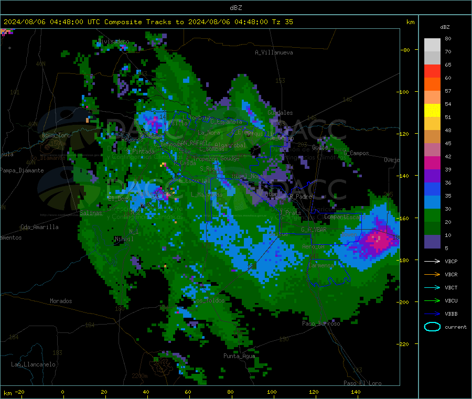Select the 57 dBZ orange color swatch

tap(432, 84)
